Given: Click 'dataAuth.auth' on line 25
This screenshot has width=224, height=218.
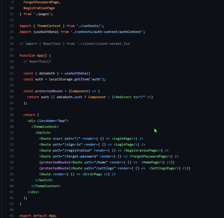Looking at the screenshot, I should click(x=69, y=97).
